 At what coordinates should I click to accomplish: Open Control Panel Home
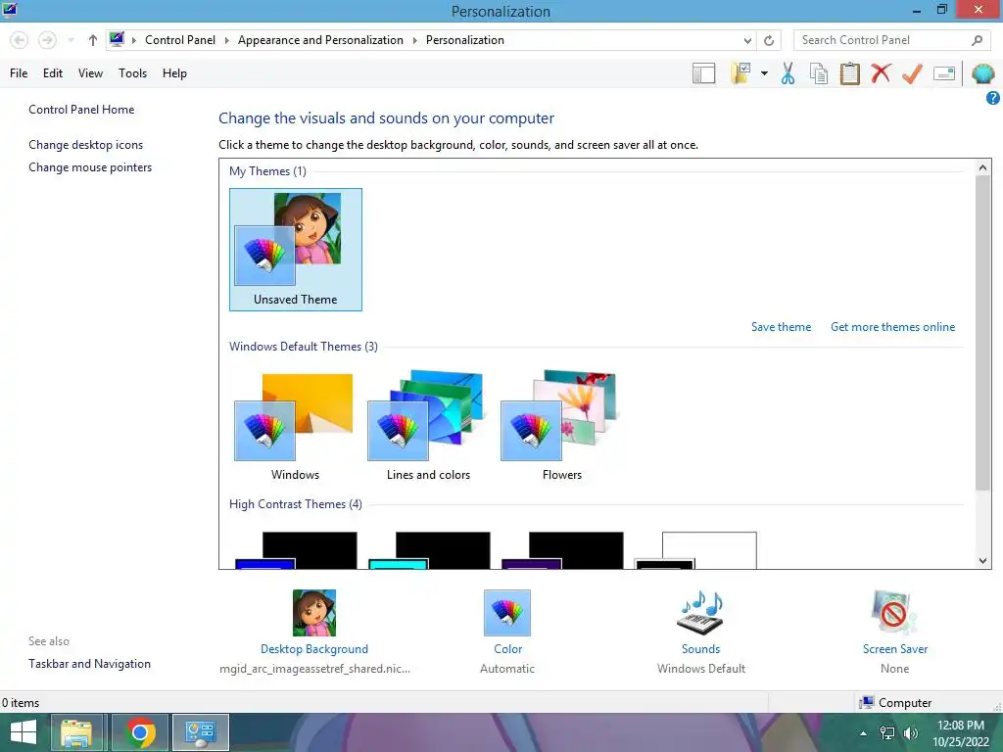pos(81,110)
